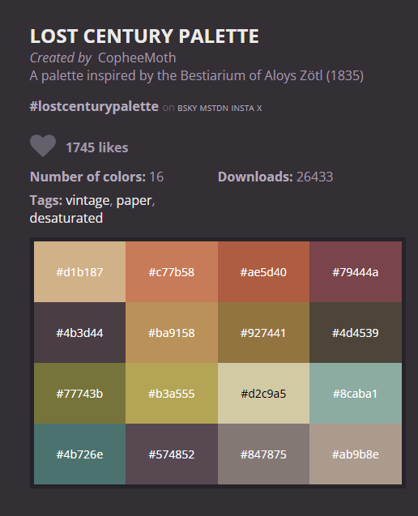418x516 pixels.
Task: Select the desaturated tag
Action: (x=66, y=218)
